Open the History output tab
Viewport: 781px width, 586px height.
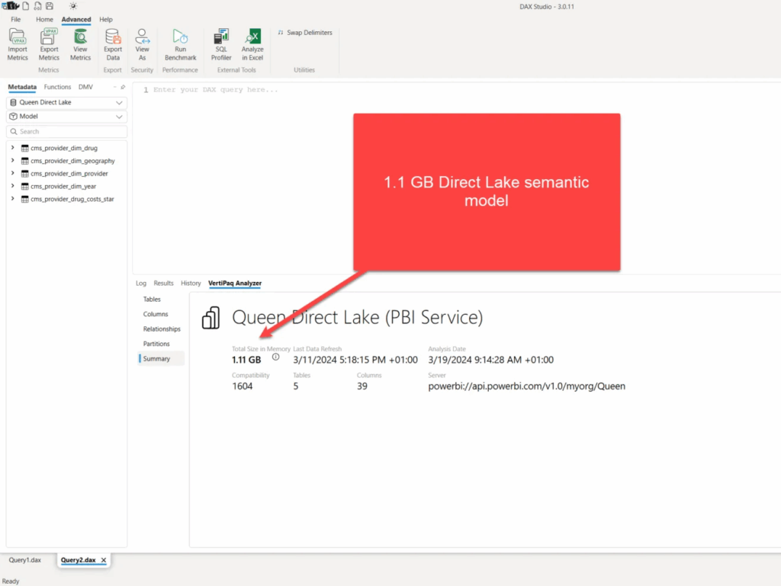point(191,283)
